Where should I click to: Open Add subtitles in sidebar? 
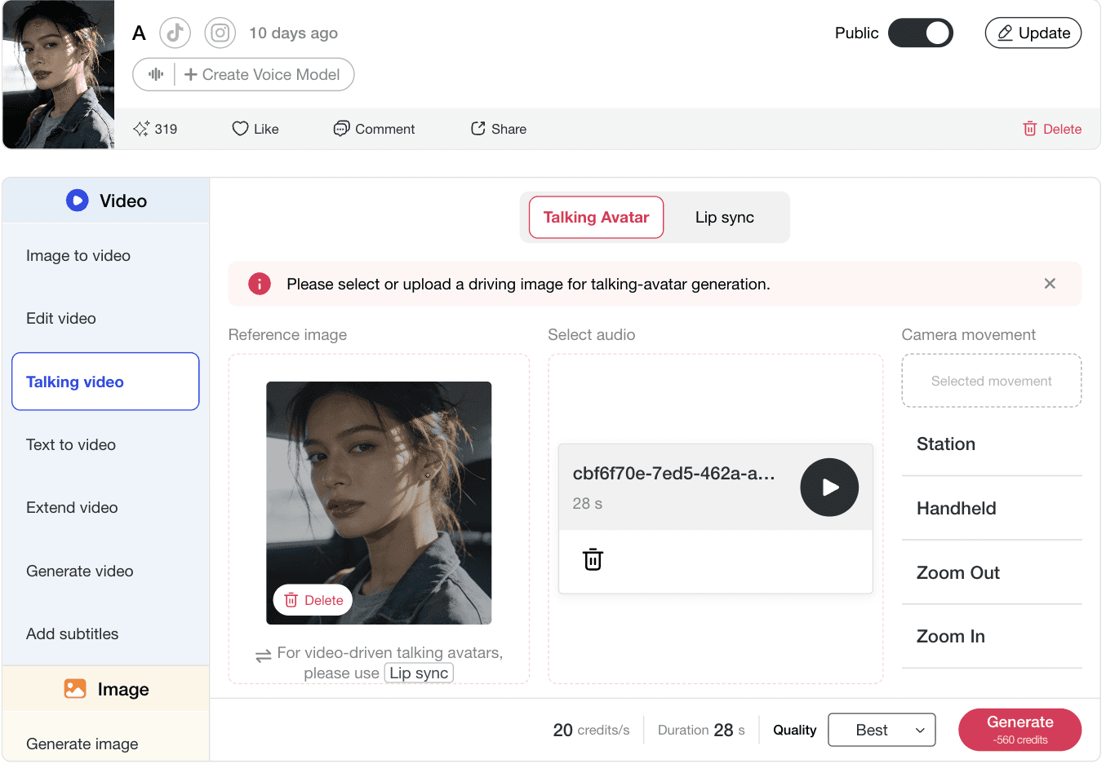click(x=105, y=634)
